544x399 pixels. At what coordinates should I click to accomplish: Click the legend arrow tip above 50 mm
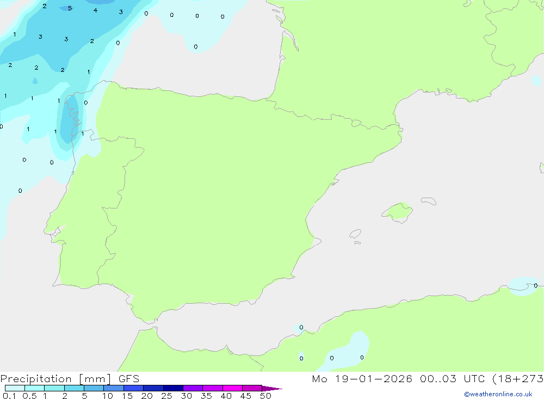[272, 388]
